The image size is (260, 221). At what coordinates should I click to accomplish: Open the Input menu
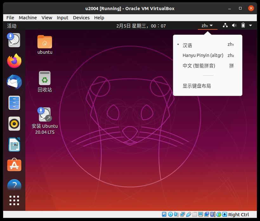(x=62, y=18)
